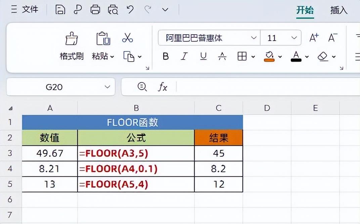360x224 pixels.
Task: Click the cell Borders icon
Action: 242,57
